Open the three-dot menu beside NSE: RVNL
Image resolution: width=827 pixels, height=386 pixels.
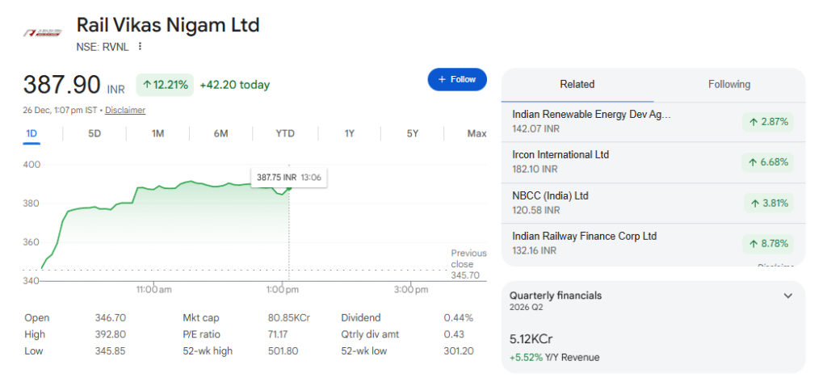(x=140, y=47)
